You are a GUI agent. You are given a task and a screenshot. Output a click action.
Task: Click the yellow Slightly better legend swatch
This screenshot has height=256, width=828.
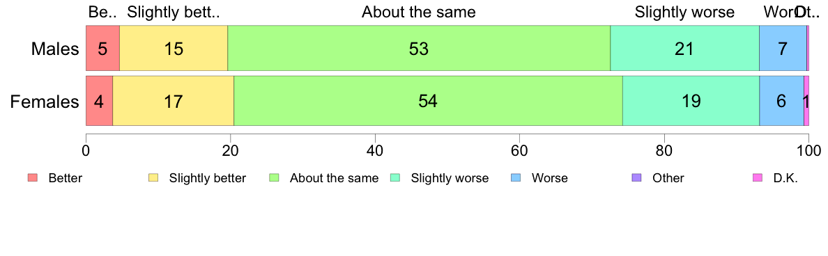click(x=153, y=178)
